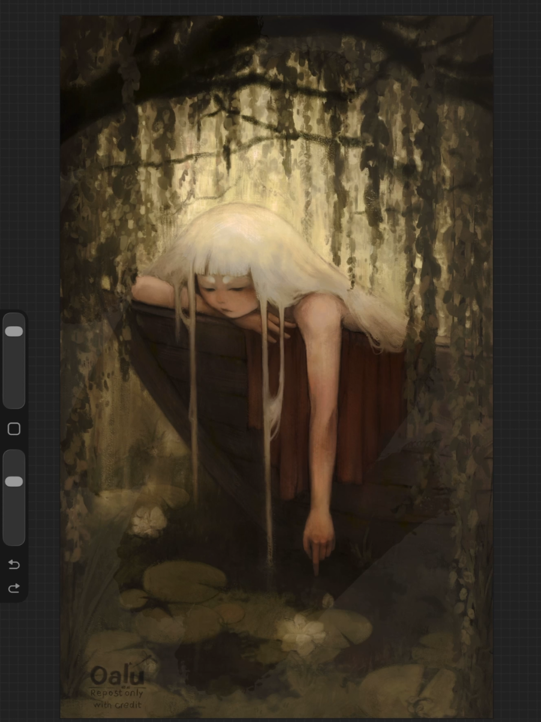This screenshot has width=541, height=722.
Task: Click the brush opacity slider handle
Action: [14, 481]
